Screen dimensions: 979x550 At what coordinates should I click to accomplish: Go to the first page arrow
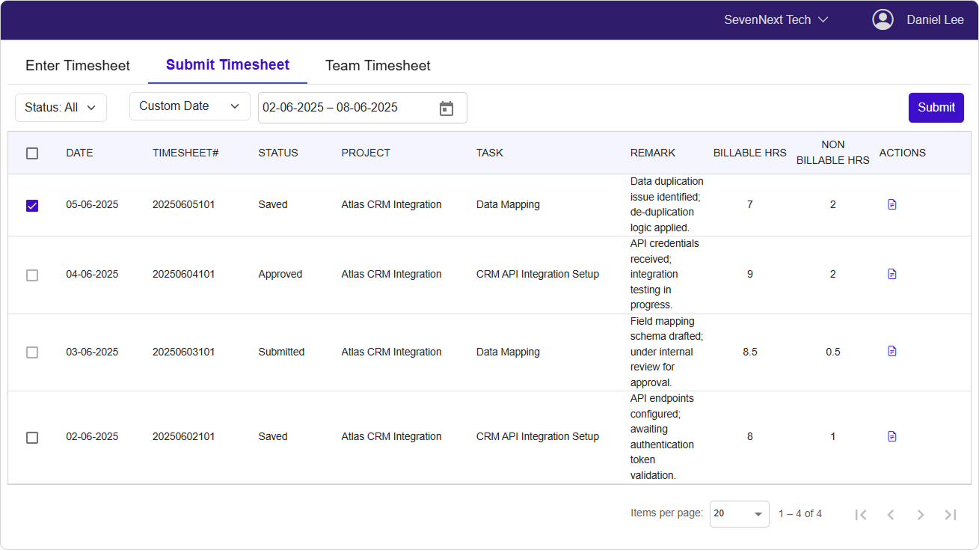pyautogui.click(x=861, y=514)
